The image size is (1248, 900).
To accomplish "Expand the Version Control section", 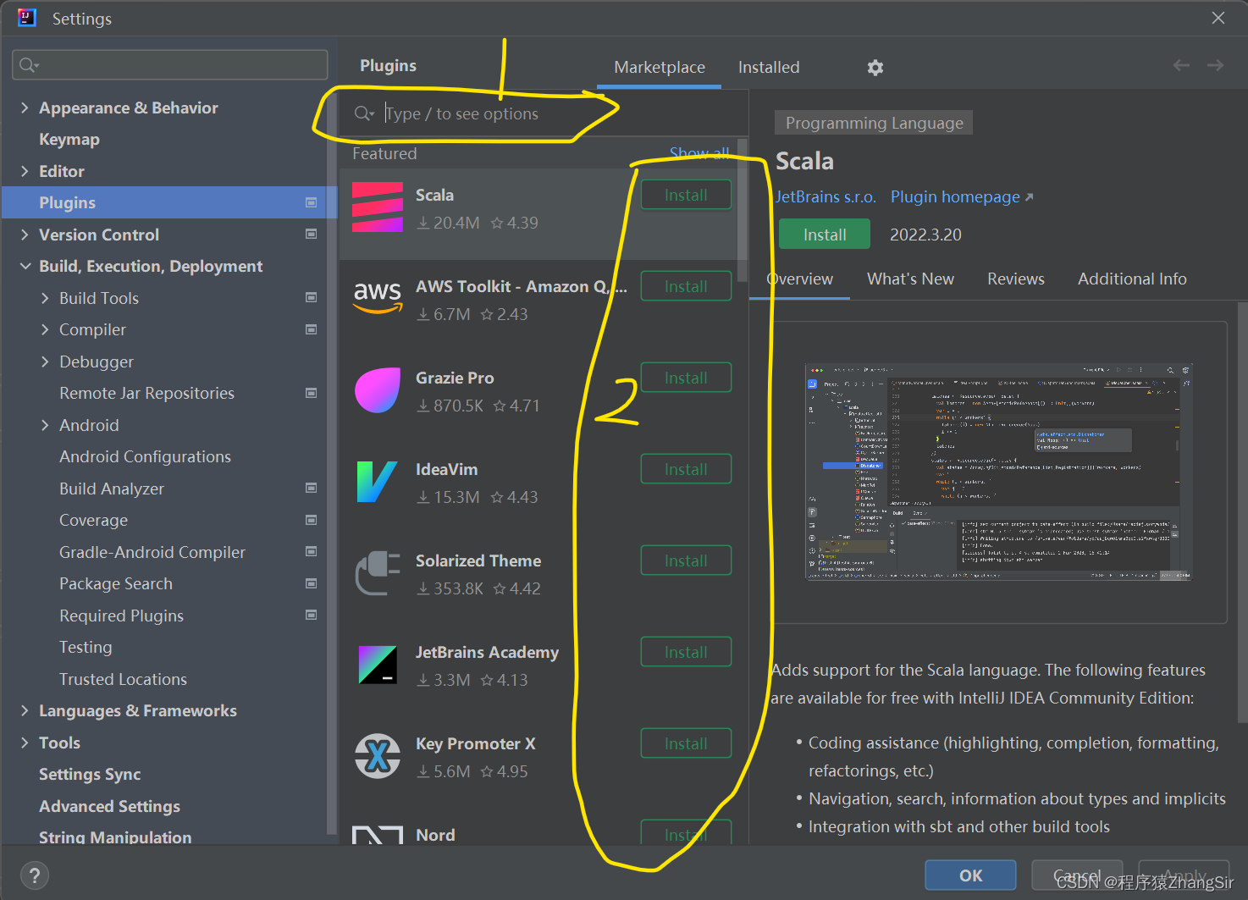I will 25,235.
